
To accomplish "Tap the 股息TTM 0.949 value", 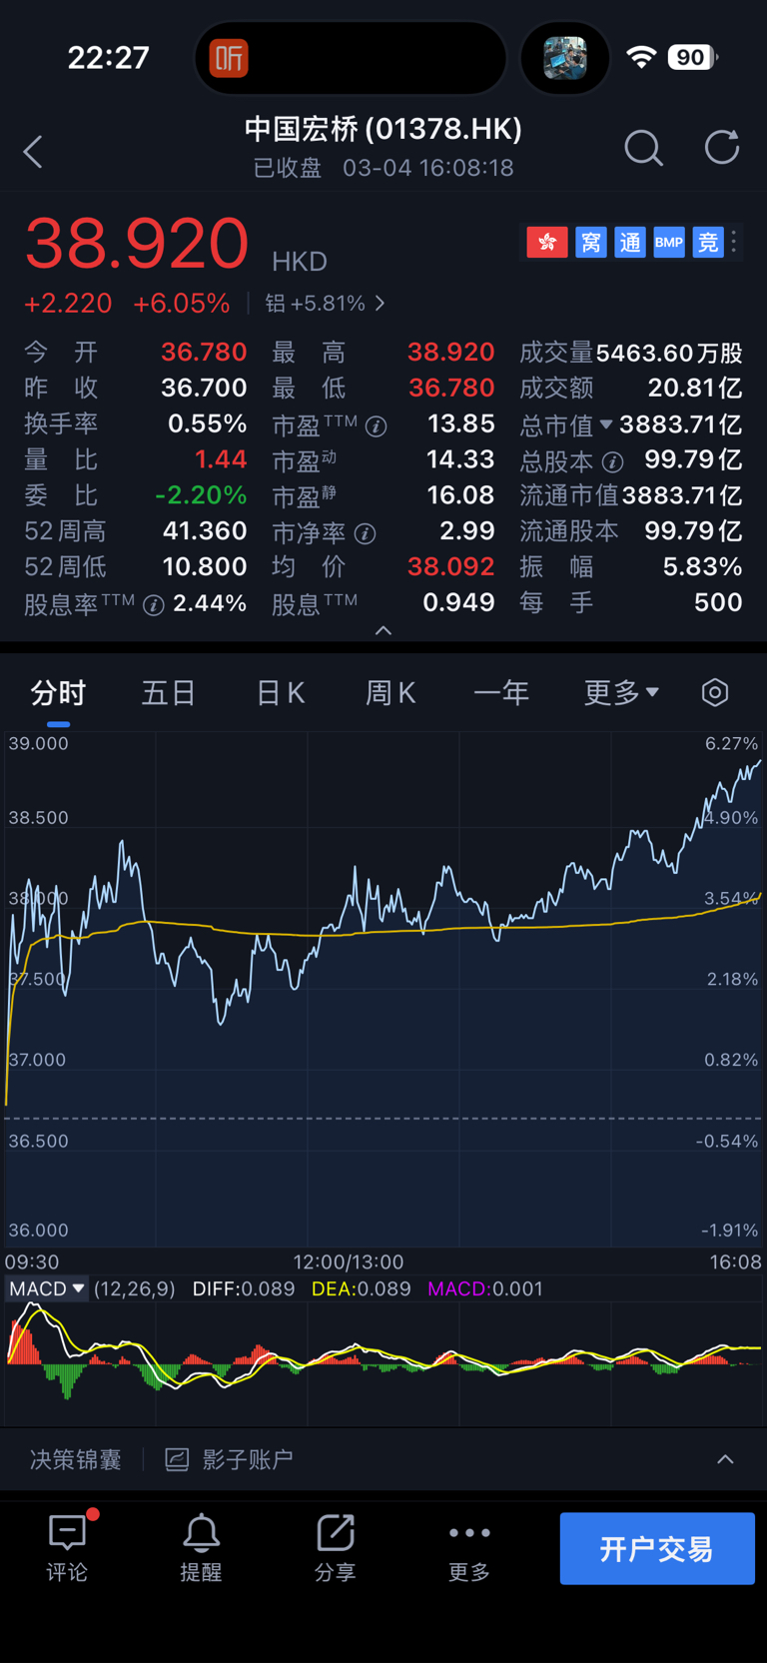I will click(x=458, y=602).
